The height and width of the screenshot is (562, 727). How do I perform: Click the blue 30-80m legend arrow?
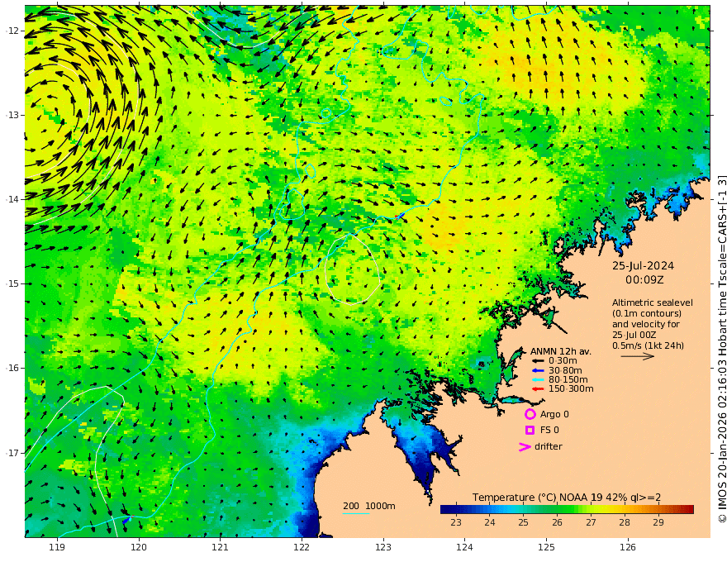click(538, 370)
